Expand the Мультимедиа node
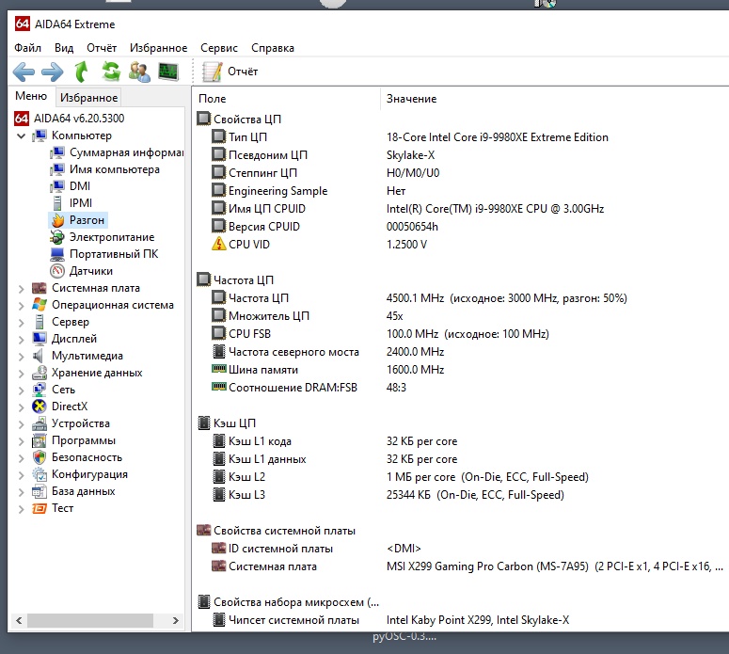729x654 pixels. point(21,357)
